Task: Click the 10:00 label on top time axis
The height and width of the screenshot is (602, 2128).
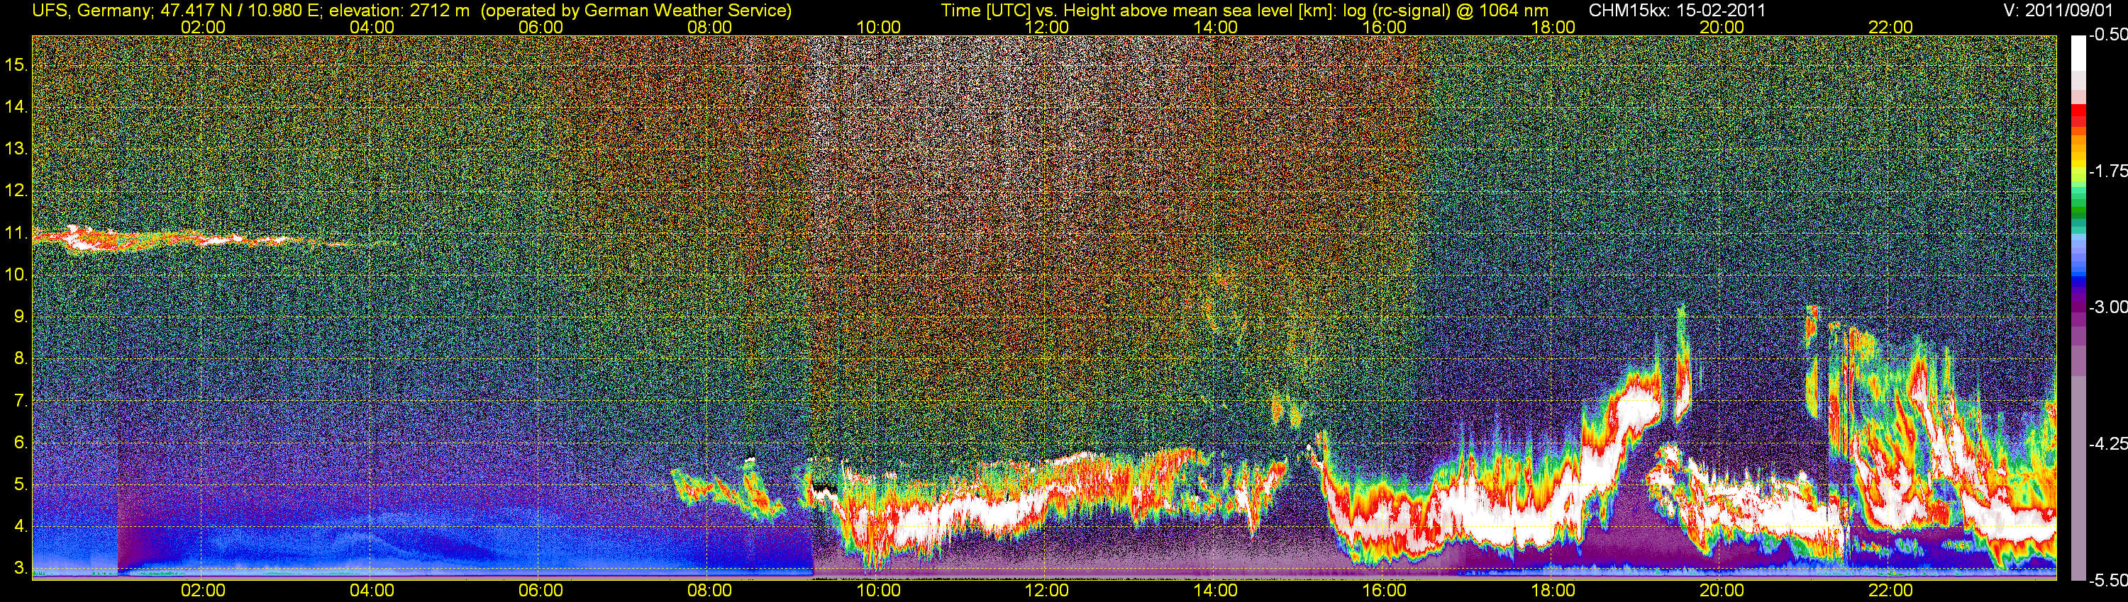Action: point(878,27)
